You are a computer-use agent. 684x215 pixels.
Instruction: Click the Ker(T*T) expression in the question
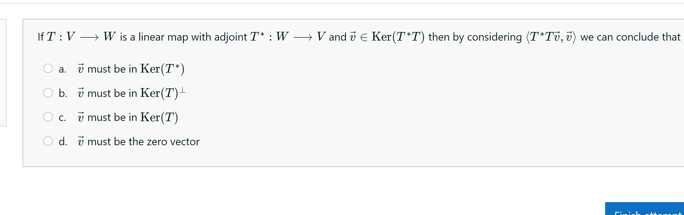click(x=397, y=36)
